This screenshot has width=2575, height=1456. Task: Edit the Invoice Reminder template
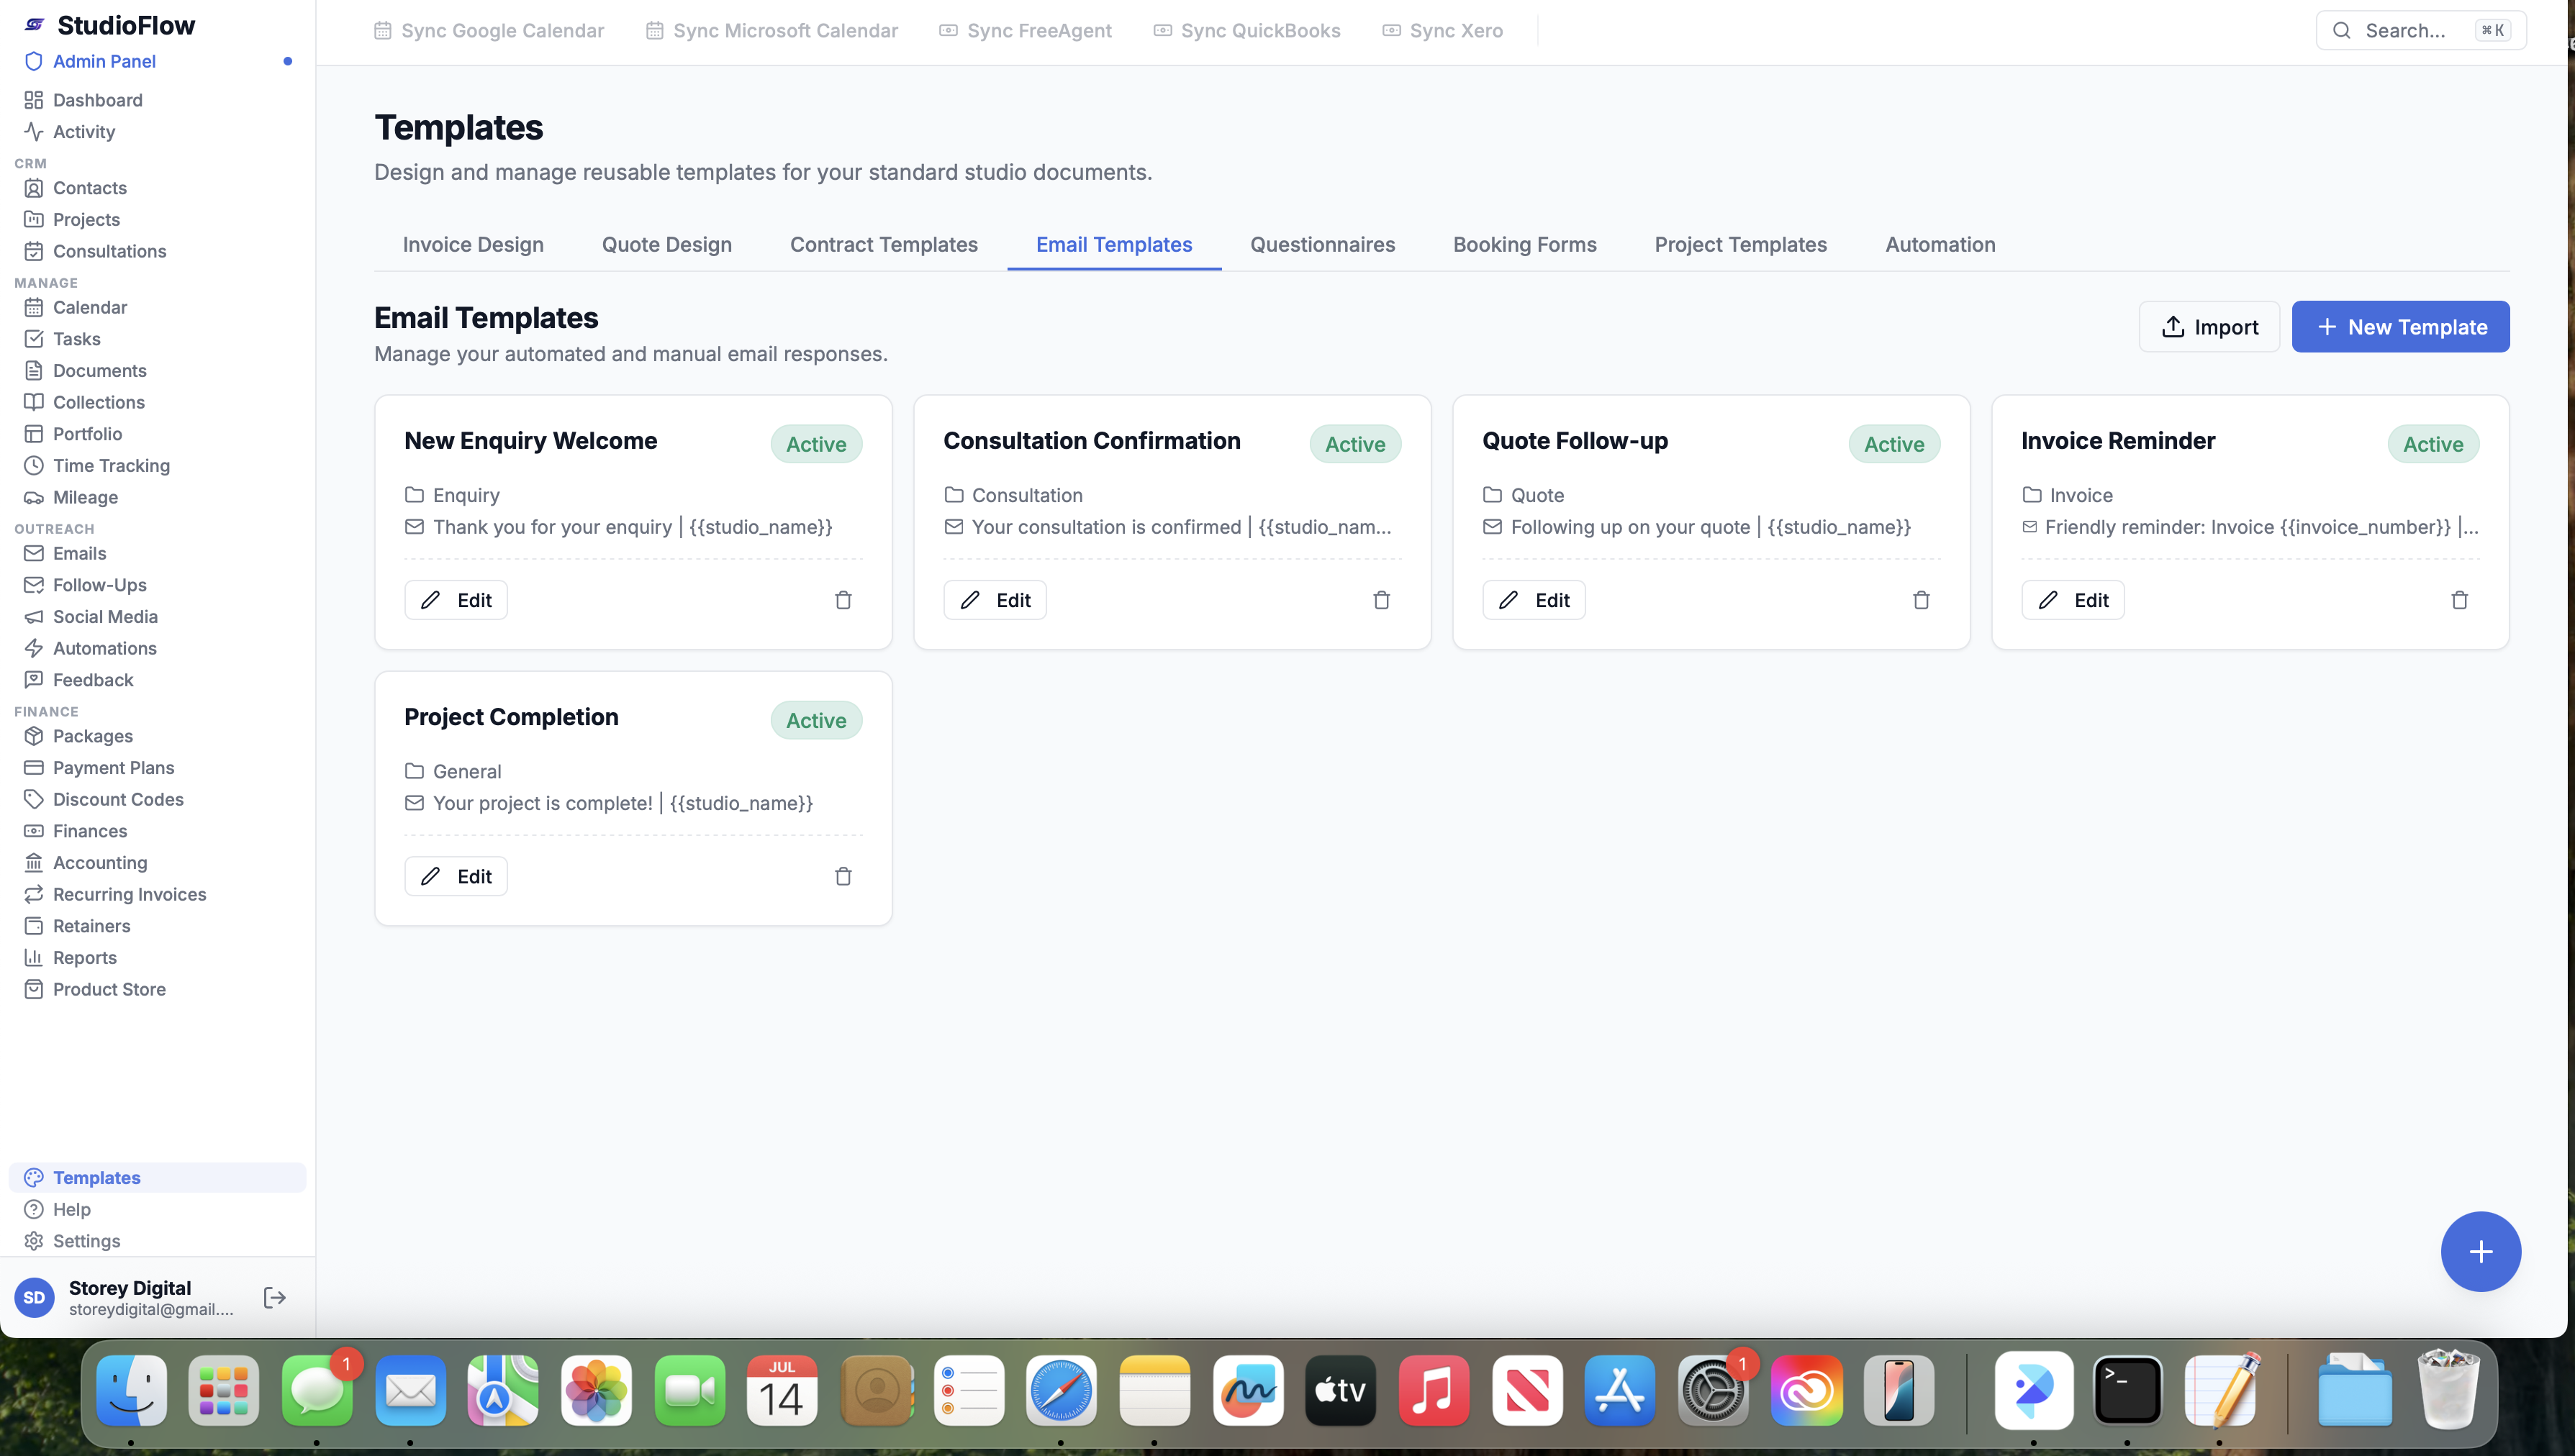(2073, 600)
